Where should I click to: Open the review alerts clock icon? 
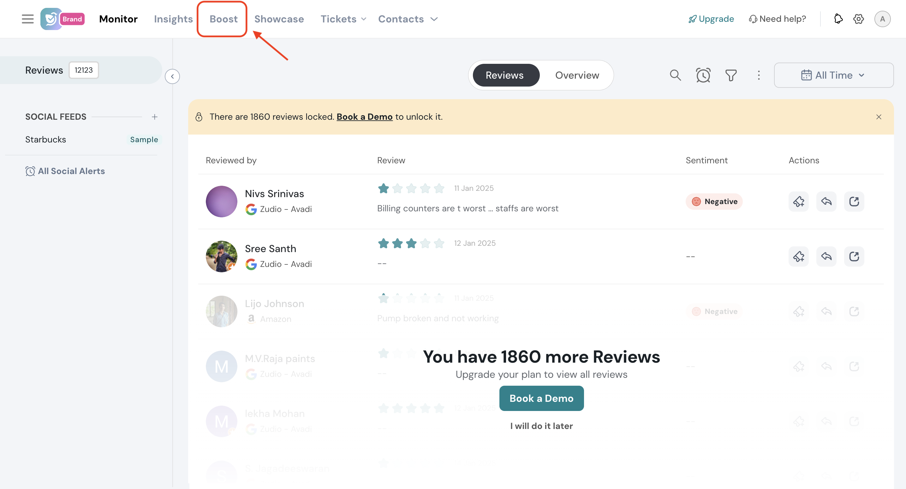(703, 75)
